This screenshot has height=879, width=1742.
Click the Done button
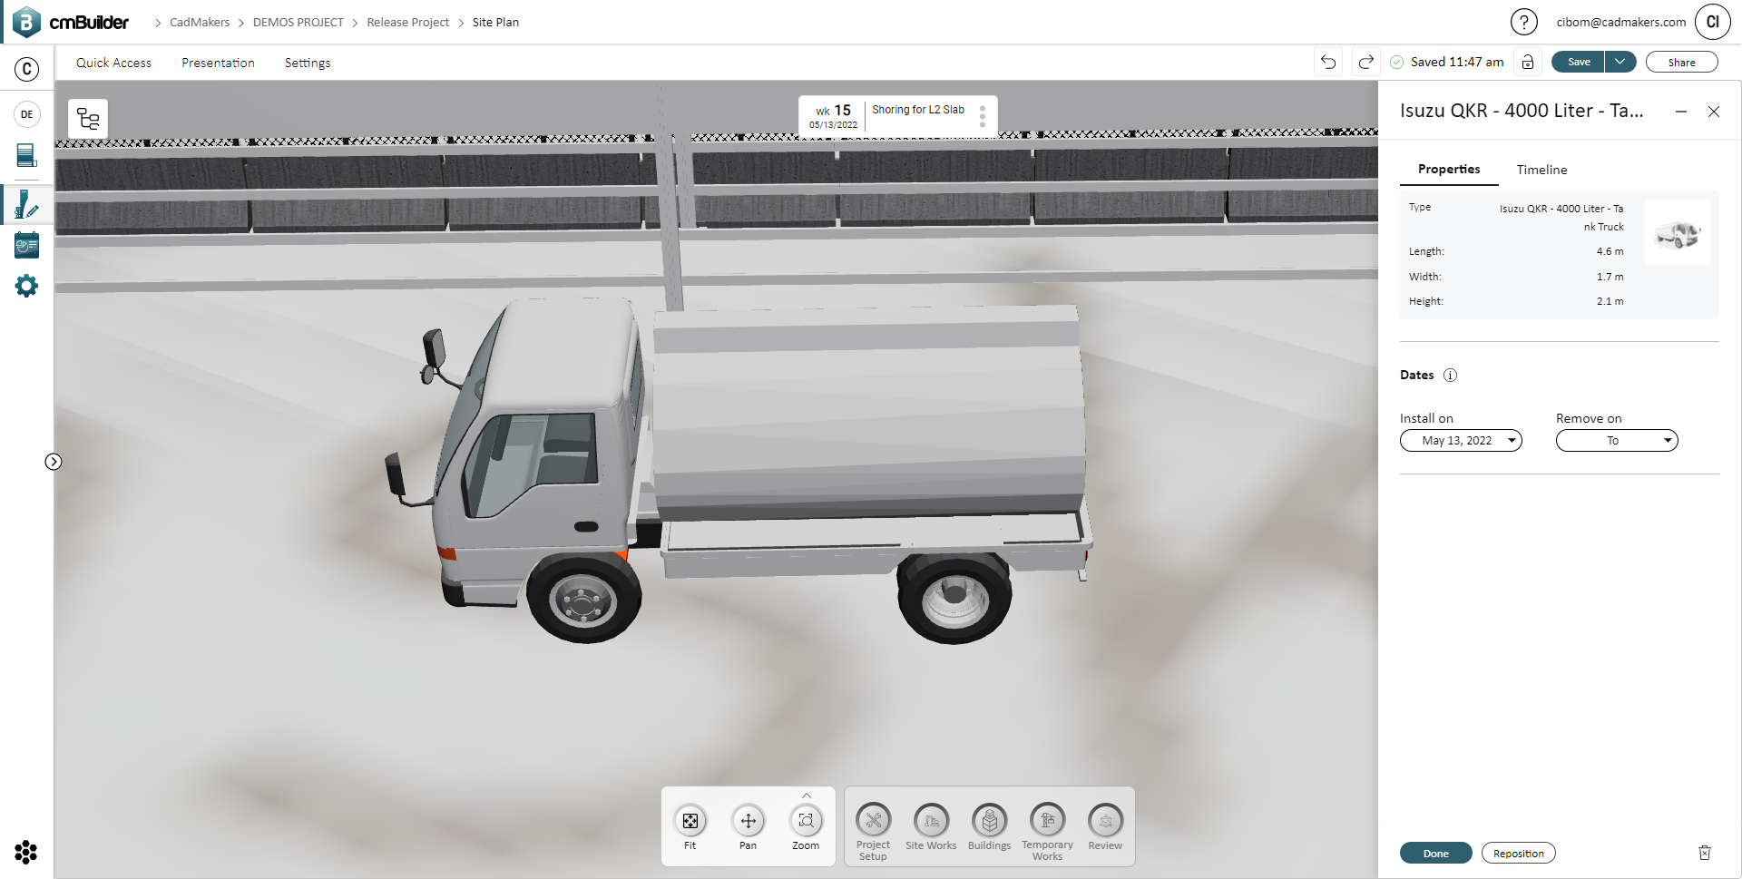(x=1435, y=853)
